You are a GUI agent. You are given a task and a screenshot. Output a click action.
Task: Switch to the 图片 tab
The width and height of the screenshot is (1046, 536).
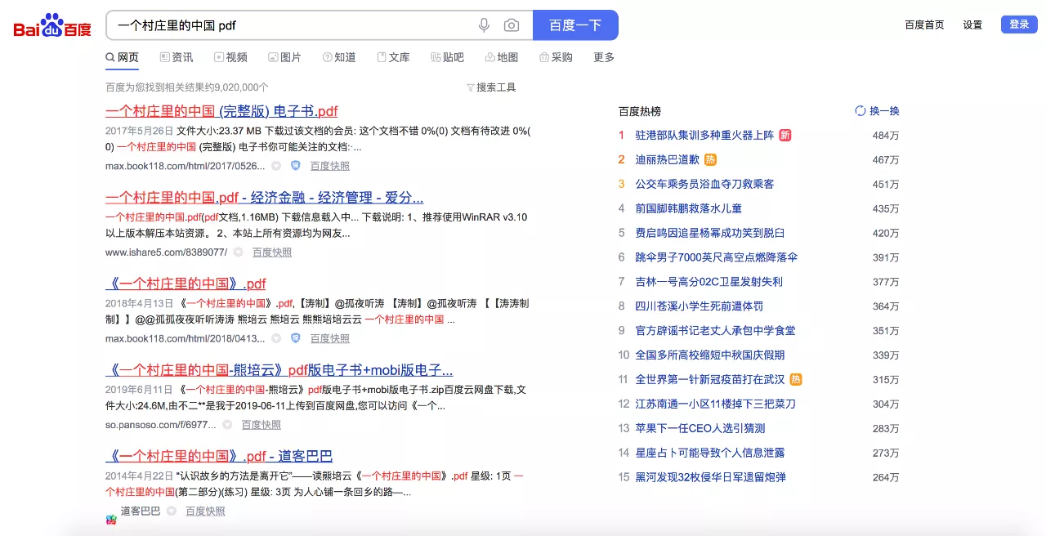284,57
